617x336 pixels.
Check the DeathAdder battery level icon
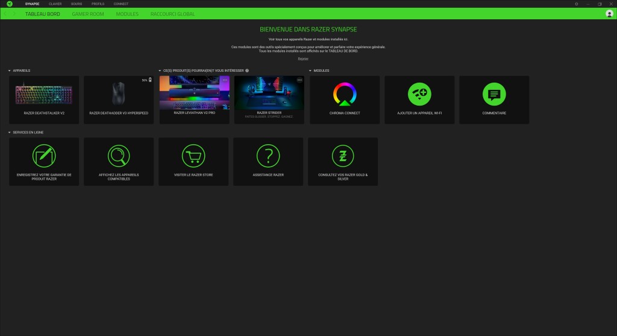tap(150, 80)
